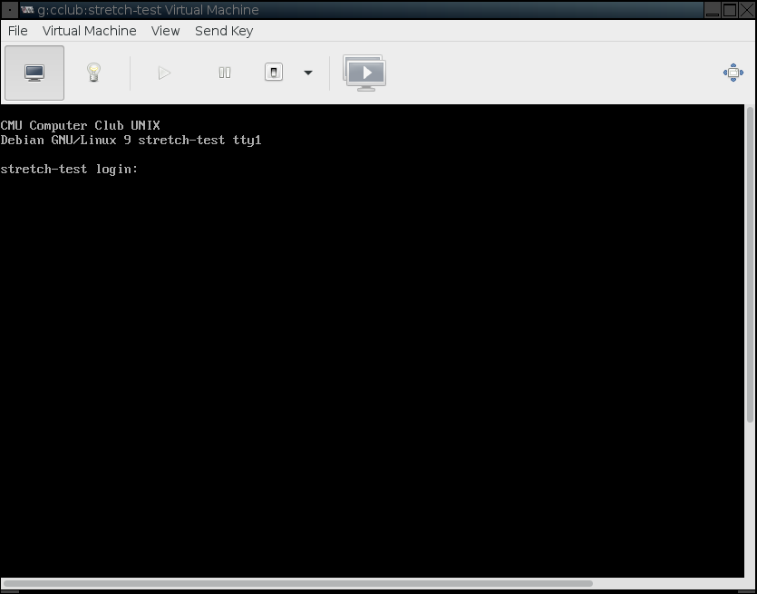Open virtual hardware details (lightbulb icon)

(x=93, y=73)
